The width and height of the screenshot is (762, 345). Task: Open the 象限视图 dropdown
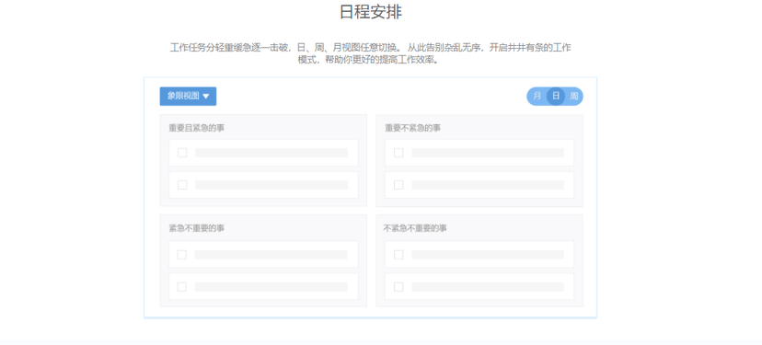point(188,97)
